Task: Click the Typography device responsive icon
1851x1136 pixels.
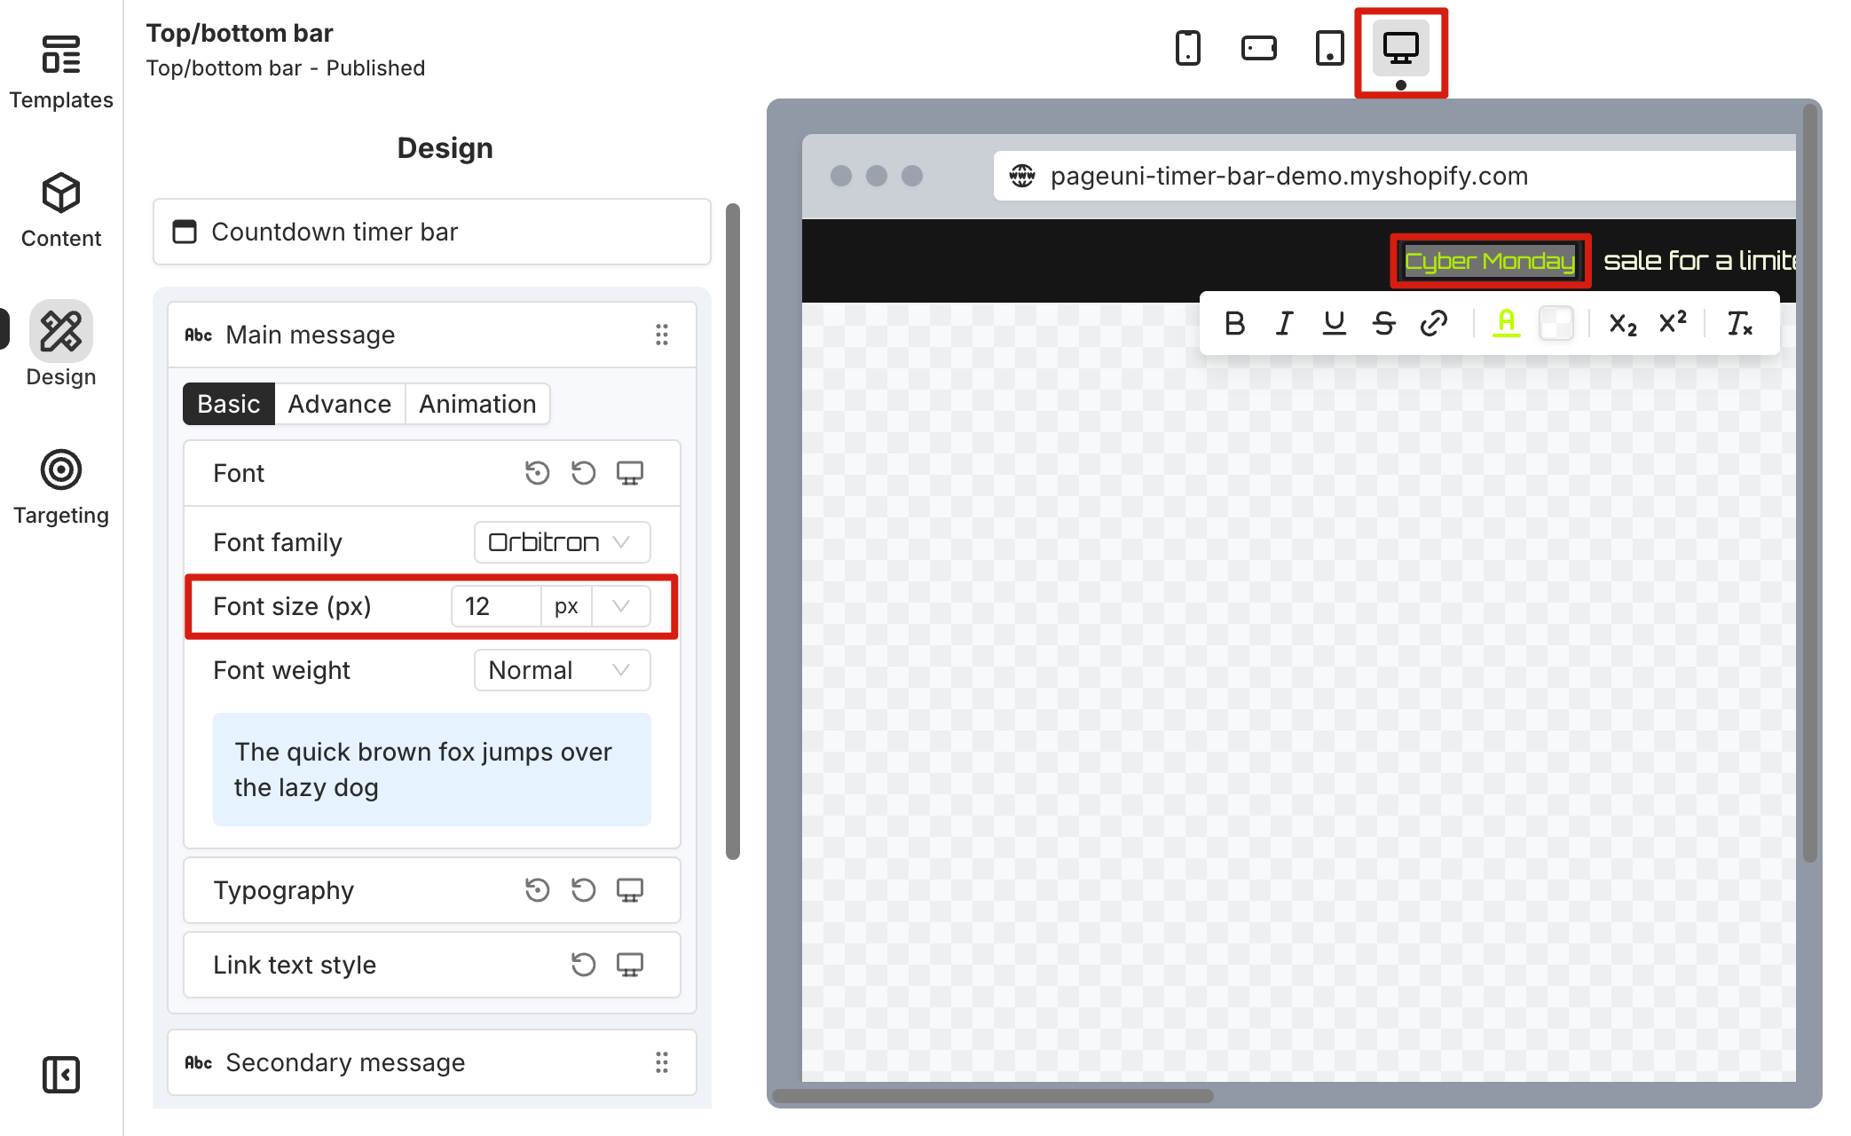Action: click(x=630, y=890)
